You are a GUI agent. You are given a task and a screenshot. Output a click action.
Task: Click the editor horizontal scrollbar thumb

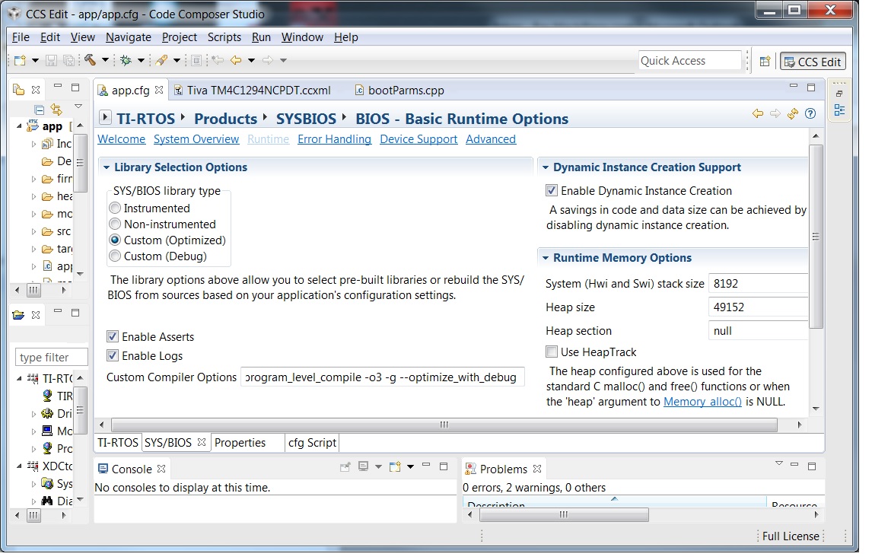point(444,425)
